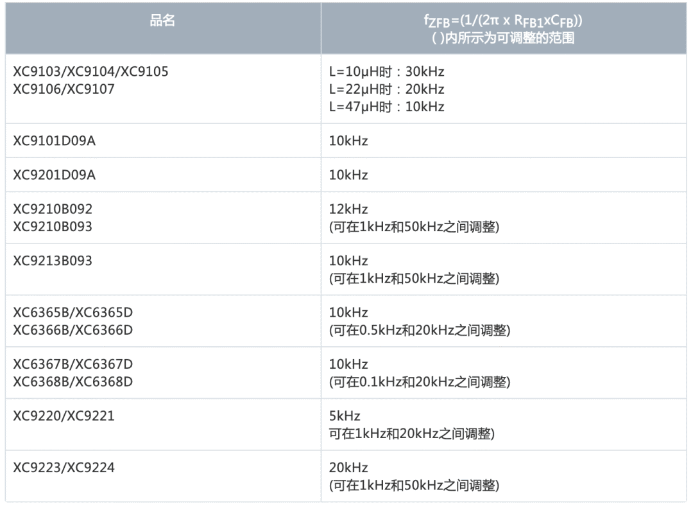Viewport: 693px width, 519px height.
Task: Click the 20kHz value for XC9223/XC9224
Action: point(348,468)
